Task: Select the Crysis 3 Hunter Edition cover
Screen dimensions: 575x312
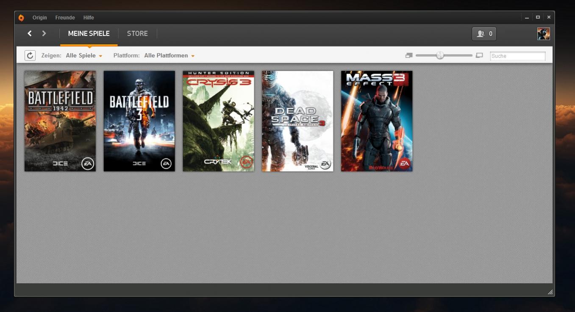Action: [x=219, y=121]
